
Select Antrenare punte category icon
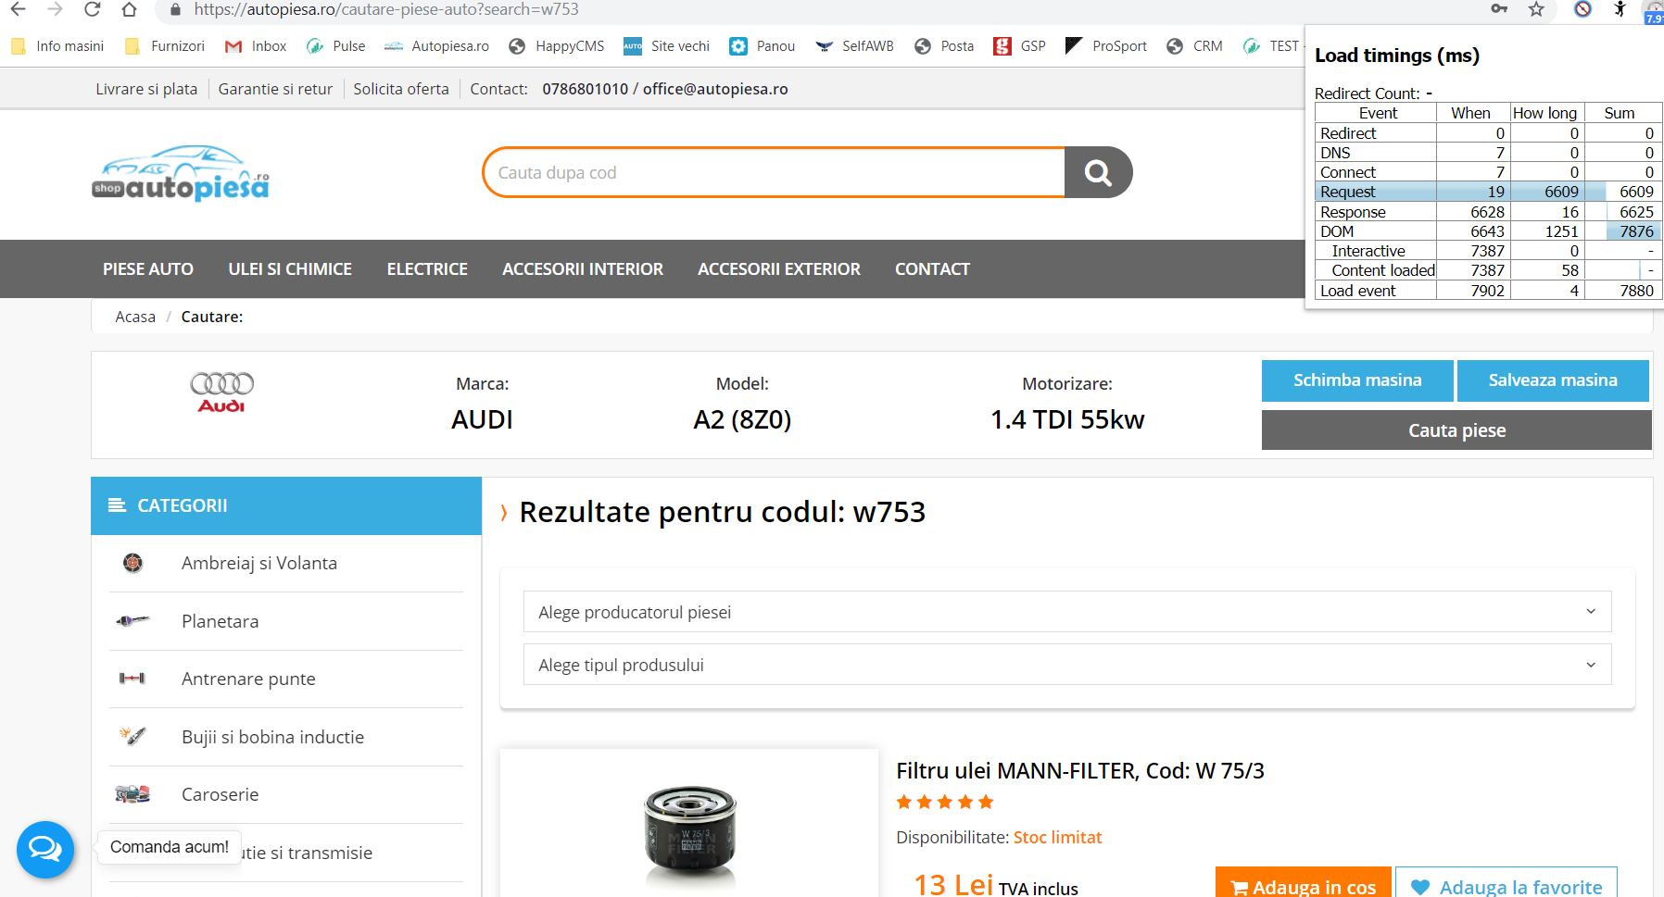(x=132, y=679)
